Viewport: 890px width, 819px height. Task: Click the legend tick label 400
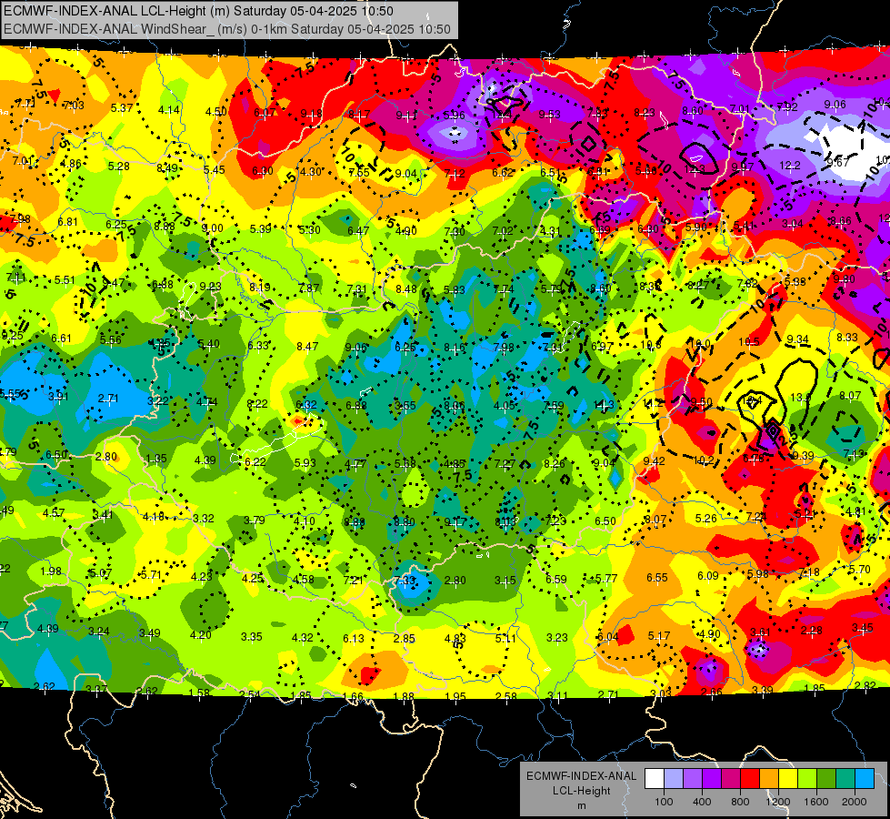pos(702,802)
